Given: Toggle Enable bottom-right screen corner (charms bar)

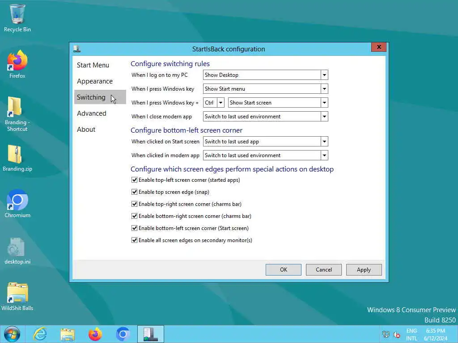Looking at the screenshot, I should pos(134,216).
